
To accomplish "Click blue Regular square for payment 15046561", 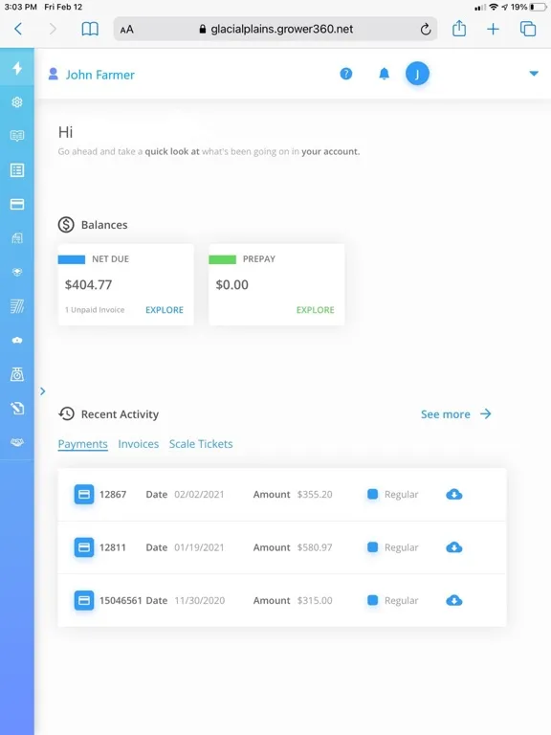I will tap(372, 599).
